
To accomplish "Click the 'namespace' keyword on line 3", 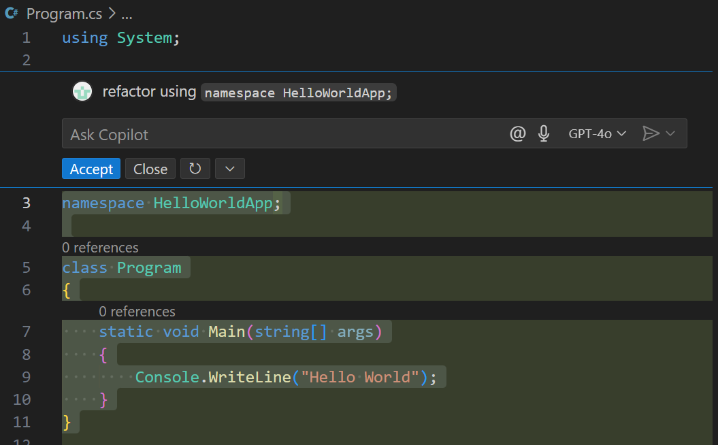I will coord(103,203).
